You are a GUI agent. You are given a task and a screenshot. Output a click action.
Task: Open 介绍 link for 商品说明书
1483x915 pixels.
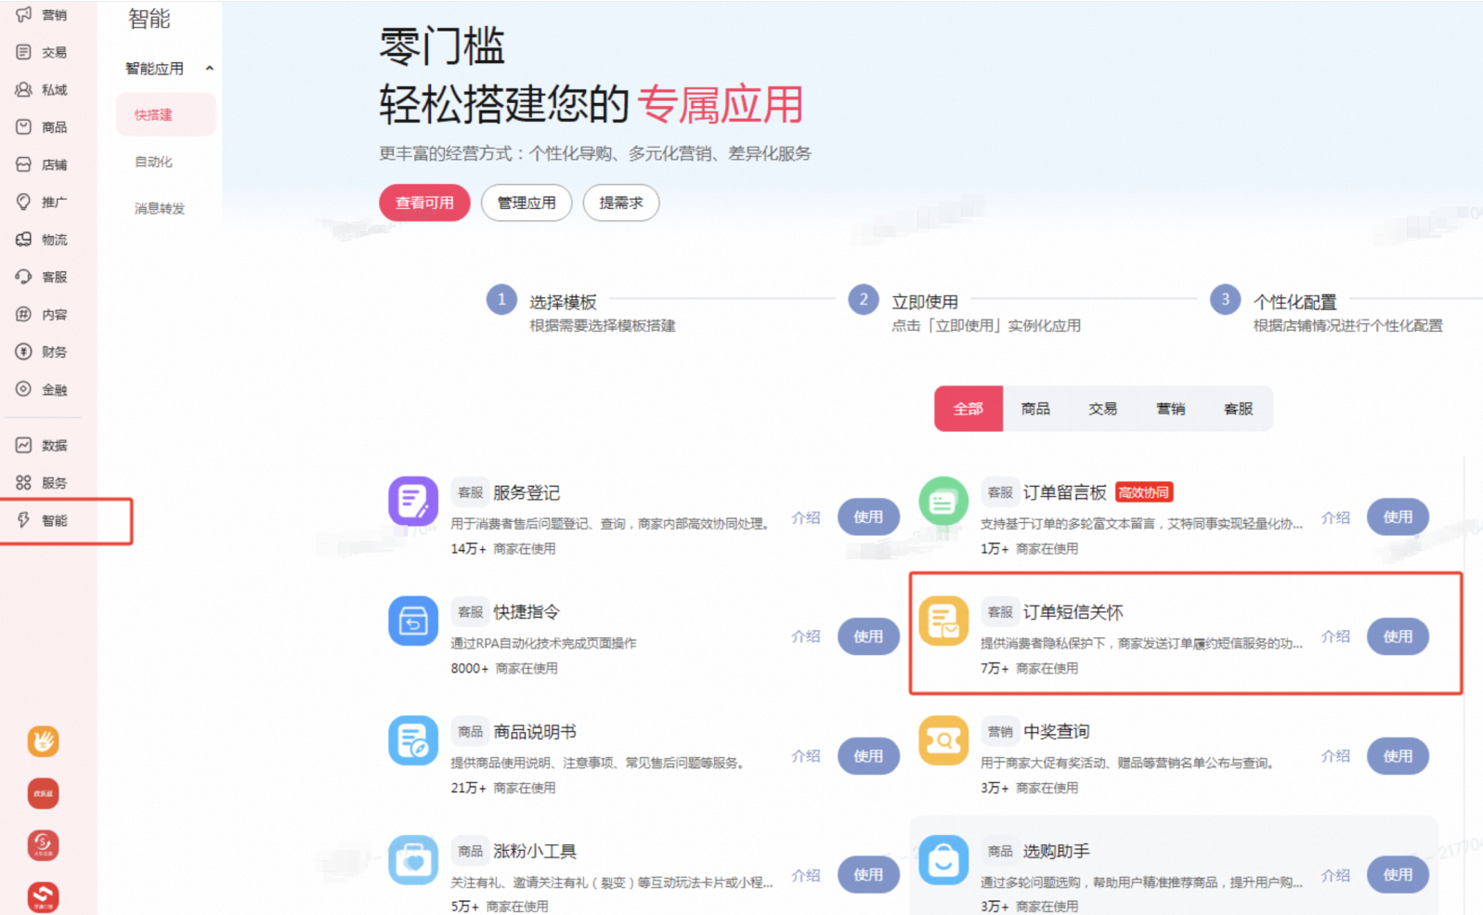pos(806,756)
